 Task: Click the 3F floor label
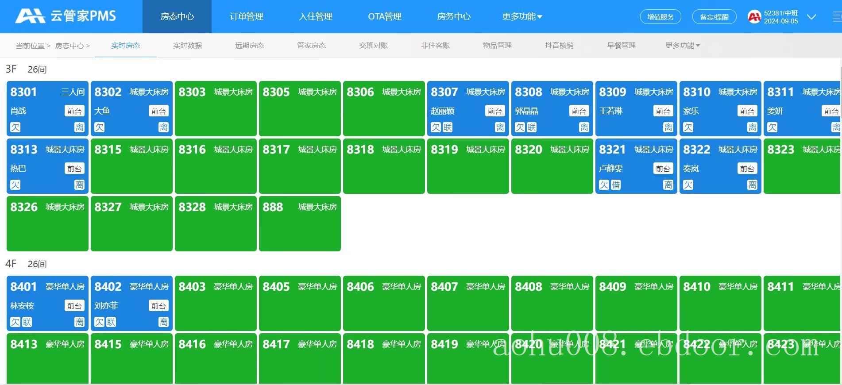11,69
